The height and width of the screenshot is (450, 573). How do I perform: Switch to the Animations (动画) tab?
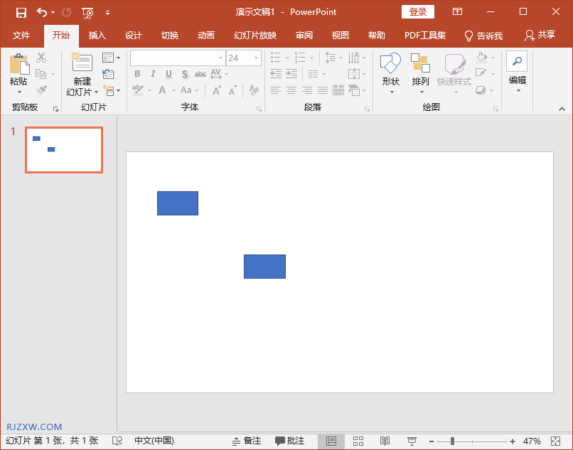[206, 36]
